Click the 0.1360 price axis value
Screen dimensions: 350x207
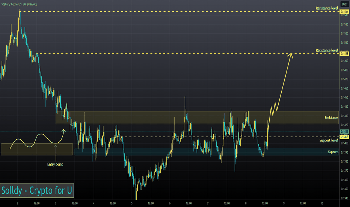coord(344,180)
